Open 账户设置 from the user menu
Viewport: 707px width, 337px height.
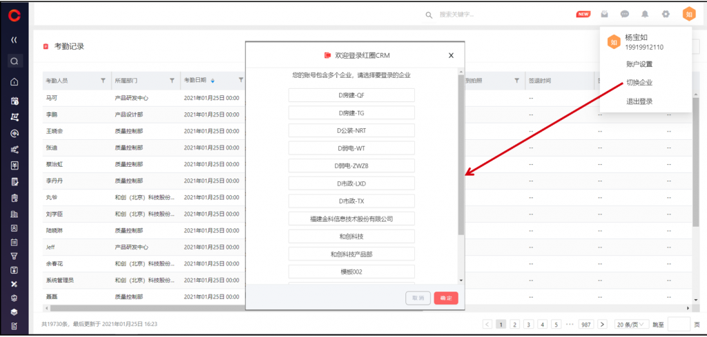(639, 64)
